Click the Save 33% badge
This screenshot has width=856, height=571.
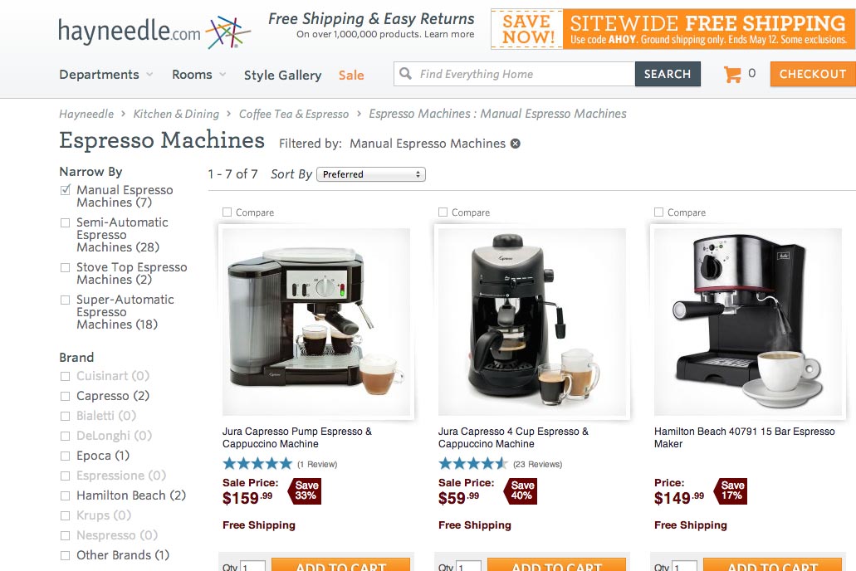click(x=306, y=490)
